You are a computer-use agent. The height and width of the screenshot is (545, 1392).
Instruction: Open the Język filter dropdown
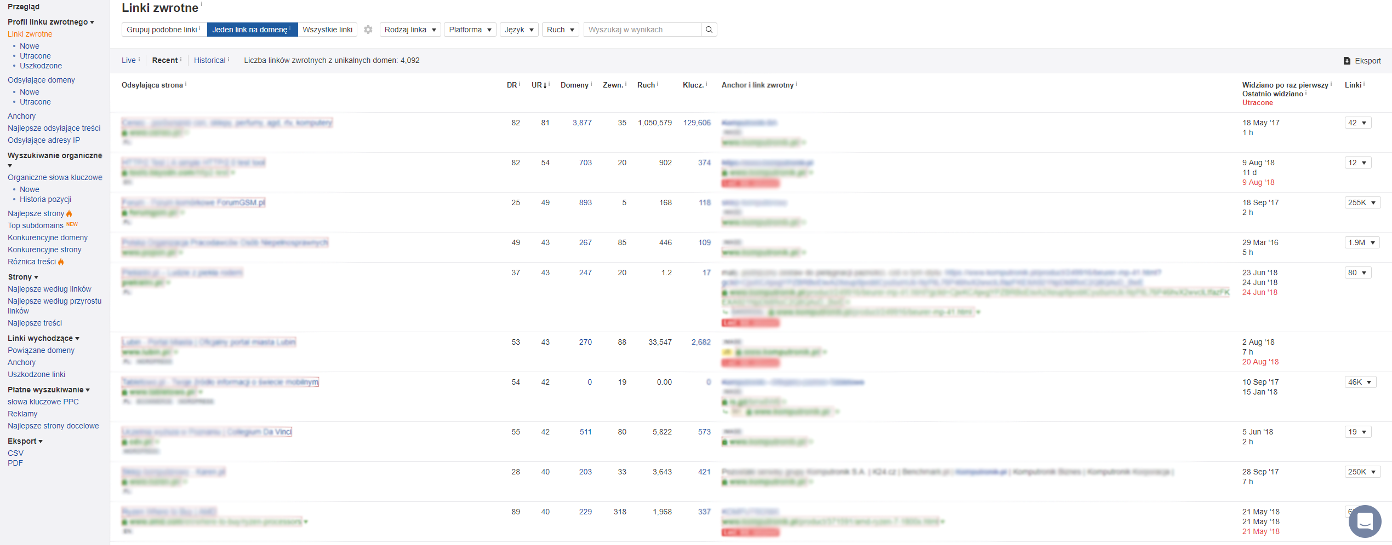coord(518,30)
